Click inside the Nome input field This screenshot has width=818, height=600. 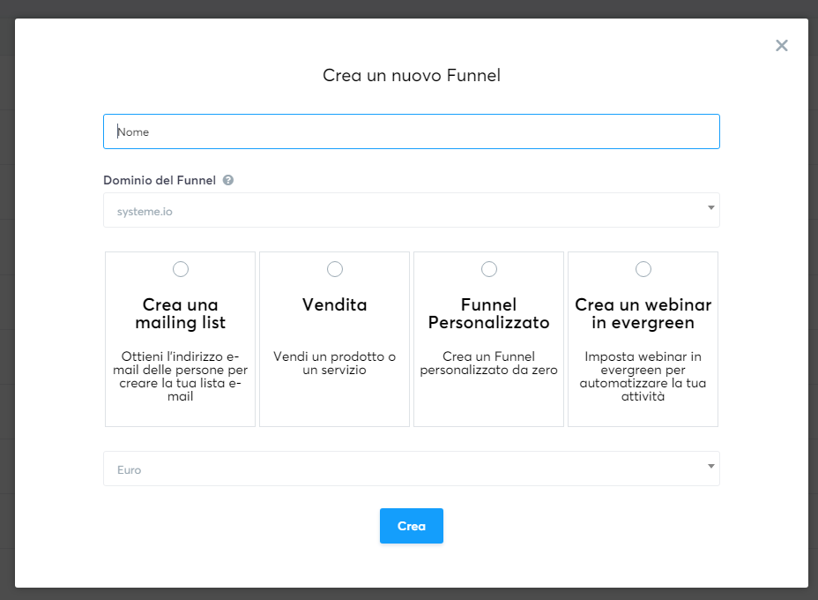pyautogui.click(x=411, y=131)
